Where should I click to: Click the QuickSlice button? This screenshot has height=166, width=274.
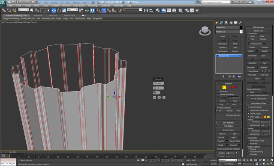pos(252,63)
